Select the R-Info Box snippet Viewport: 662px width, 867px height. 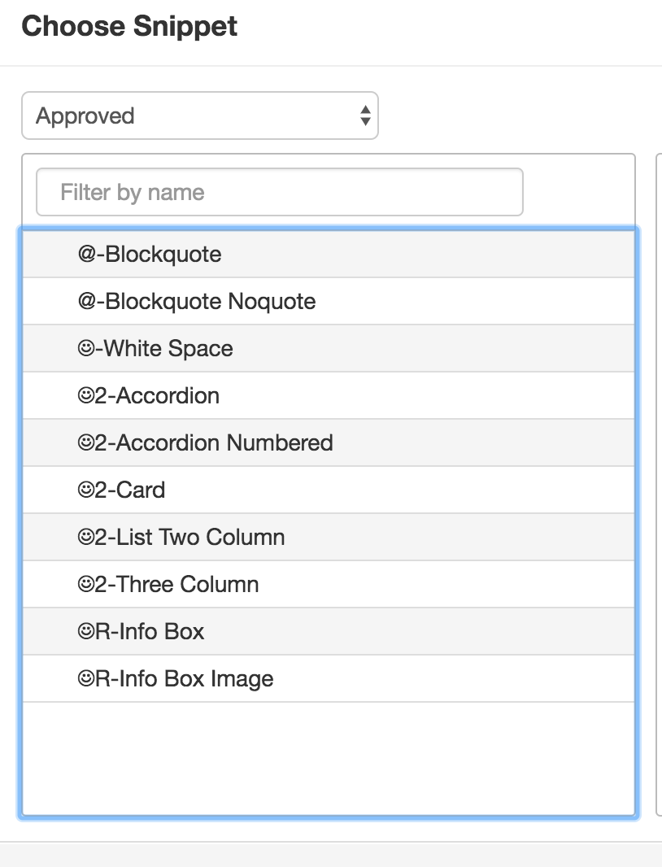click(329, 631)
